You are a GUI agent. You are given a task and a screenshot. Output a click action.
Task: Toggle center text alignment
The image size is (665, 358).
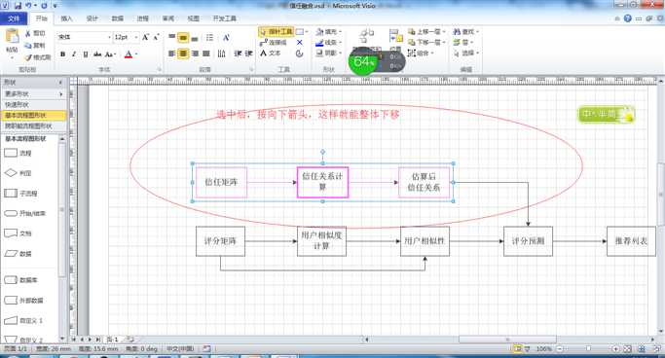(x=183, y=54)
